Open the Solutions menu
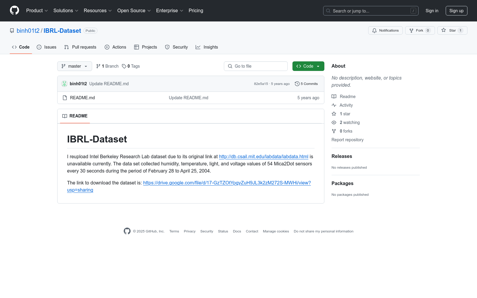477x298 pixels. [x=66, y=11]
